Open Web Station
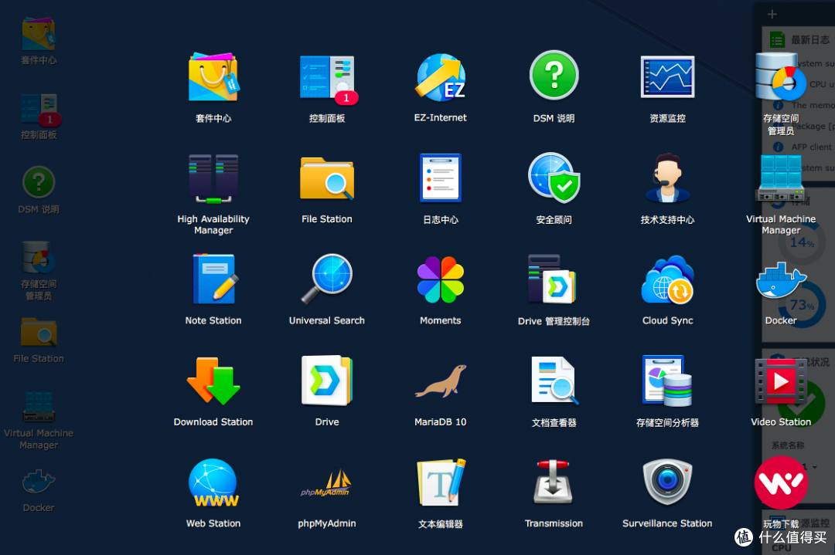The height and width of the screenshot is (555, 835). pyautogui.click(x=213, y=483)
